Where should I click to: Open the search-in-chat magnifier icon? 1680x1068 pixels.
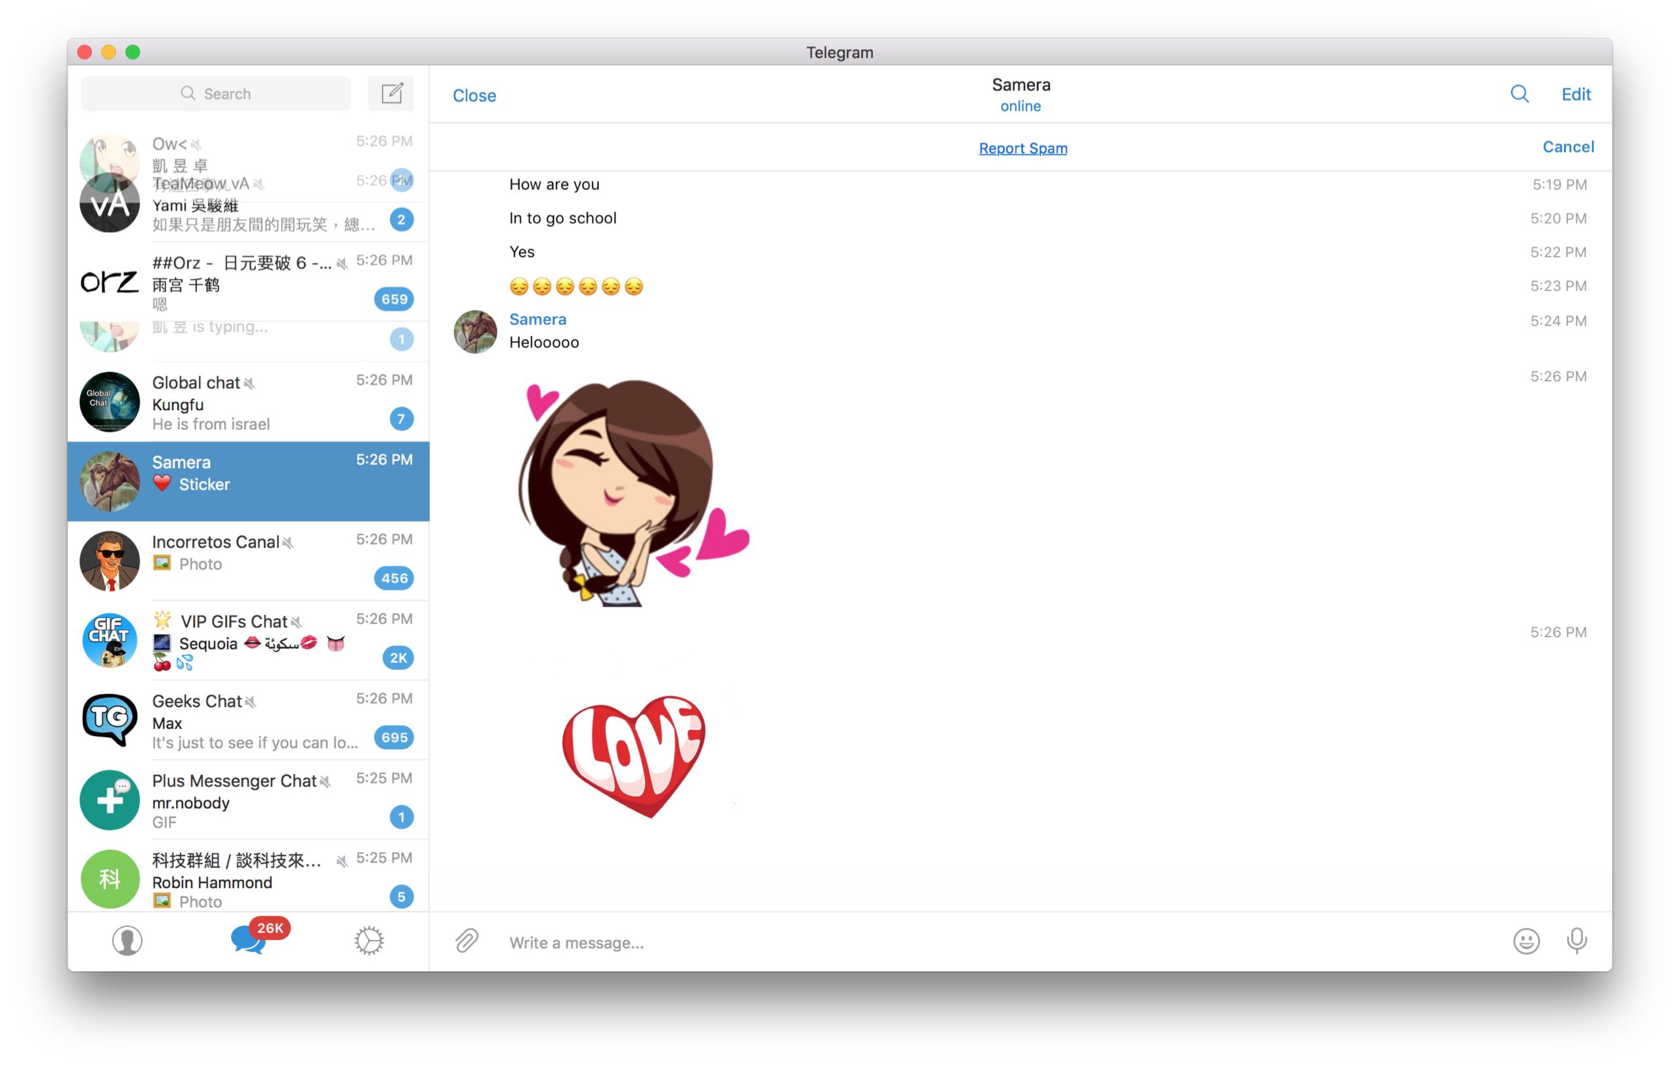(x=1519, y=94)
